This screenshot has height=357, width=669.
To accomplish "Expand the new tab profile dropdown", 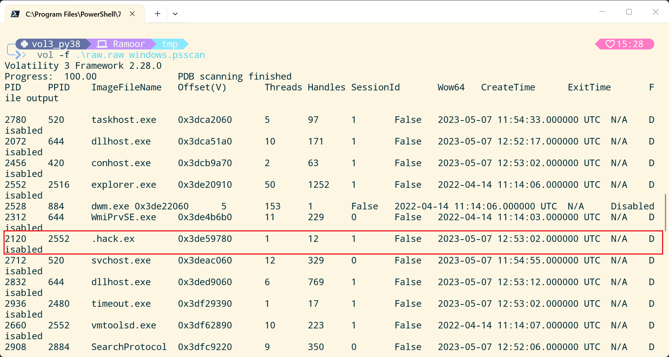I will coord(175,14).
